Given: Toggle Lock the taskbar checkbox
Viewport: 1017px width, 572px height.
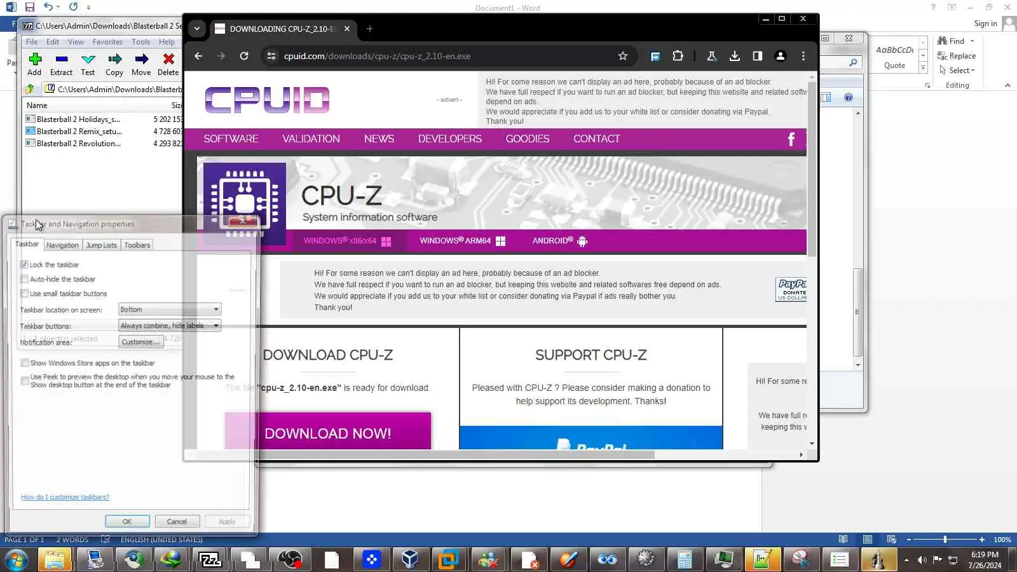Looking at the screenshot, I should pos(24,264).
